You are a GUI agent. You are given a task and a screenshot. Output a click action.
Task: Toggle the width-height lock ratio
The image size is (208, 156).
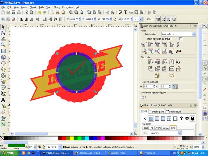click(115, 19)
